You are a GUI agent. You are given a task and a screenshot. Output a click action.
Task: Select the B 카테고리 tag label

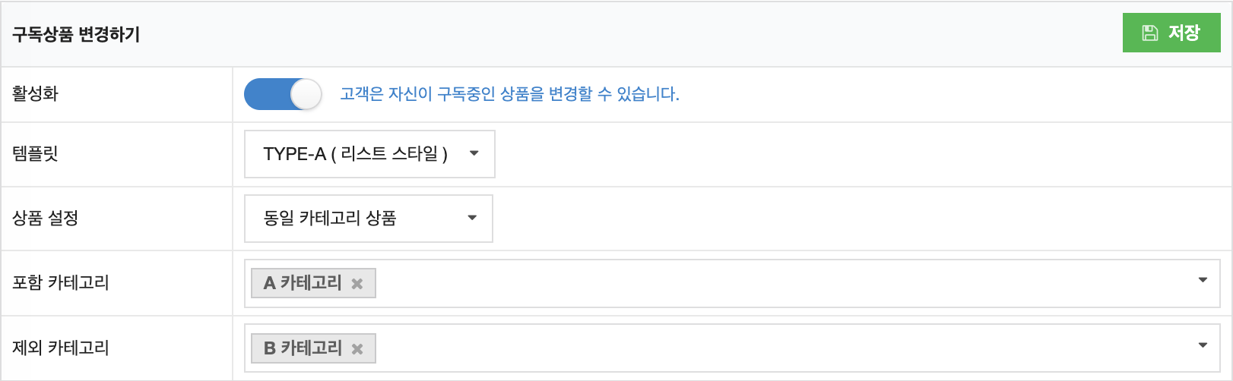tap(303, 348)
